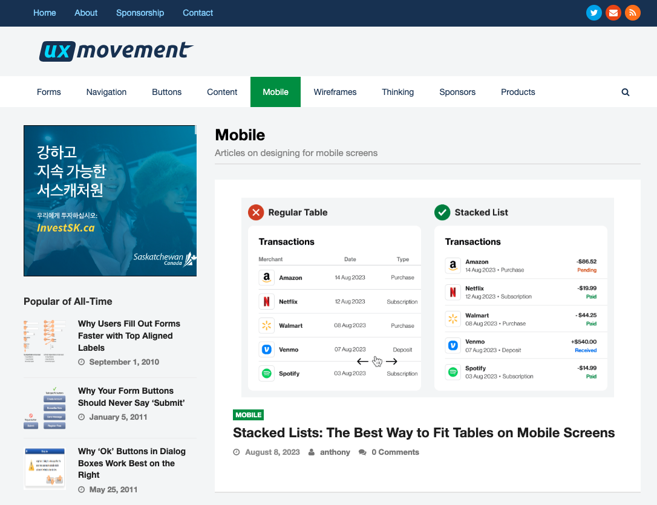This screenshot has height=505, width=657.
Task: Open Home in the top bar
Action: [x=44, y=13]
